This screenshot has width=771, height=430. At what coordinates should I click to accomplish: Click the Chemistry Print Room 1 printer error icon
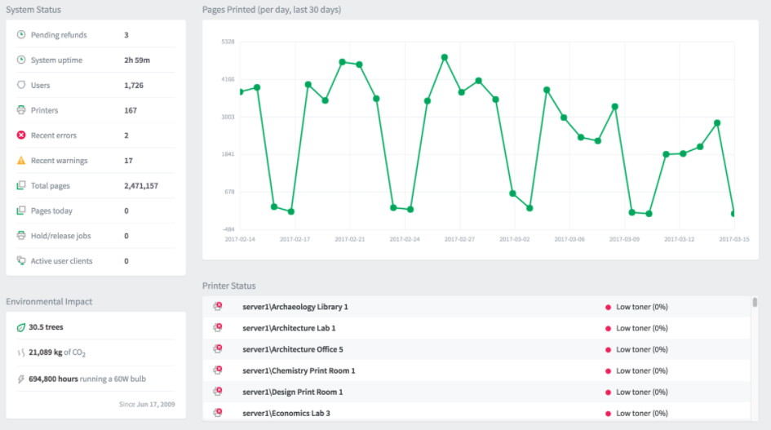click(x=218, y=370)
